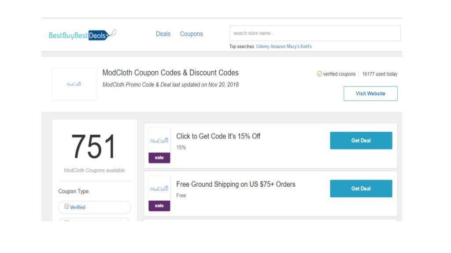Click the purple sale tag on 15% deal
Image resolution: width=451 pixels, height=253 pixels.
coord(159,158)
